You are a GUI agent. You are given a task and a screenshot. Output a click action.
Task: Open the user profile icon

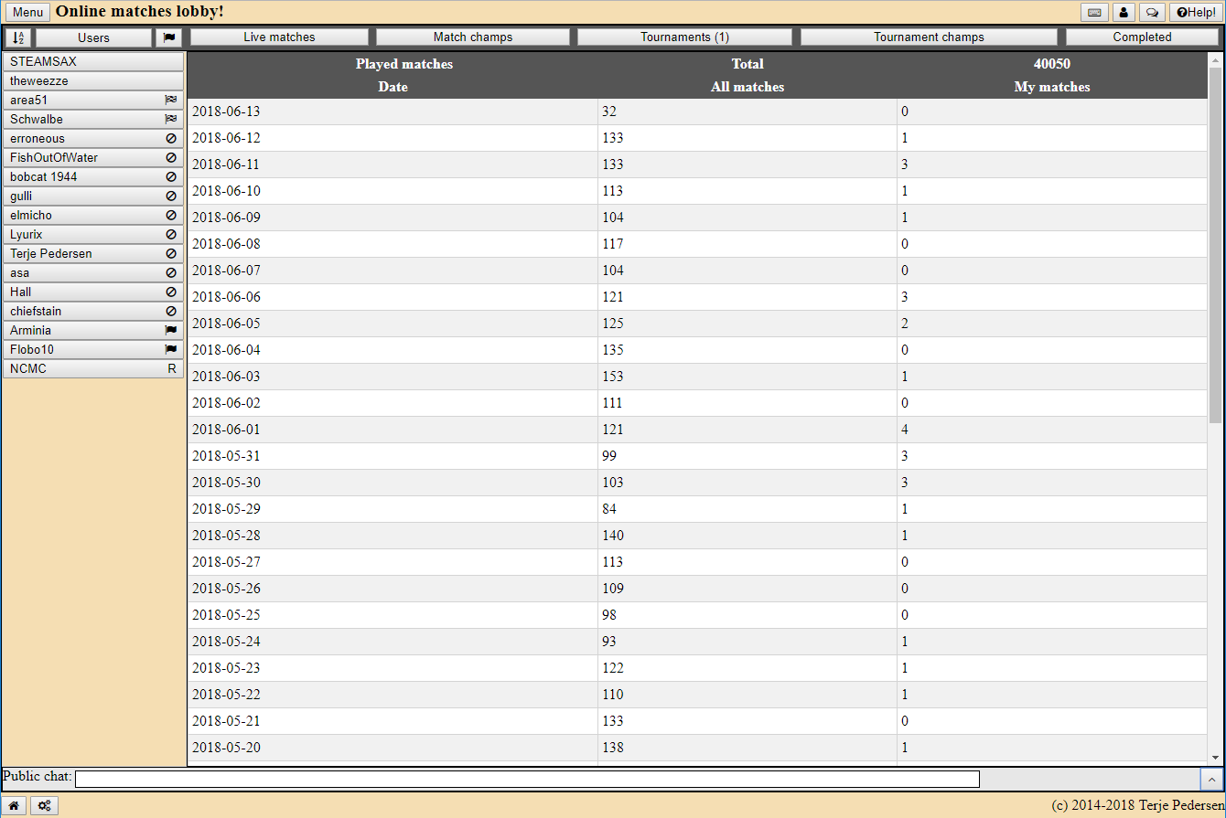(1124, 13)
